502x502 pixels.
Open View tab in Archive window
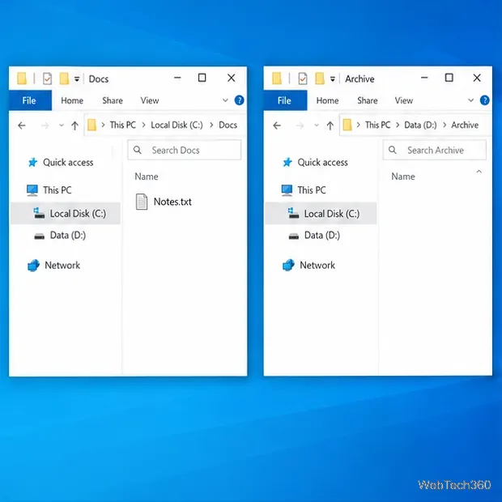(x=404, y=100)
